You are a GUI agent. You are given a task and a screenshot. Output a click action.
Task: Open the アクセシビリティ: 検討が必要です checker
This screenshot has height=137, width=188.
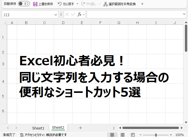(x=43, y=135)
